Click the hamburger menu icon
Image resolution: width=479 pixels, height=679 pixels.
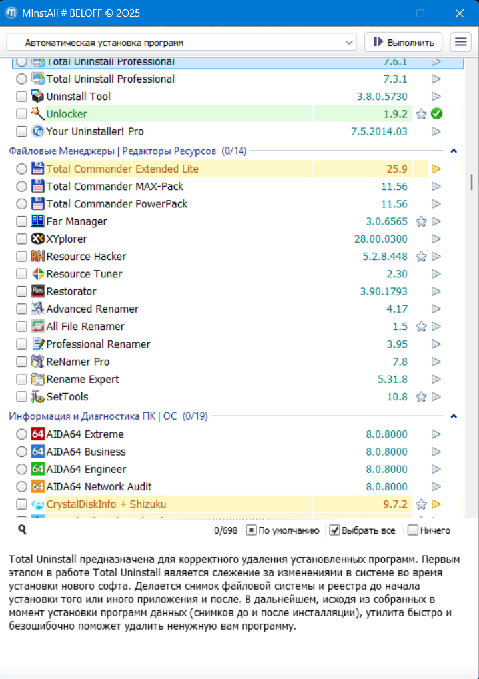coord(460,42)
